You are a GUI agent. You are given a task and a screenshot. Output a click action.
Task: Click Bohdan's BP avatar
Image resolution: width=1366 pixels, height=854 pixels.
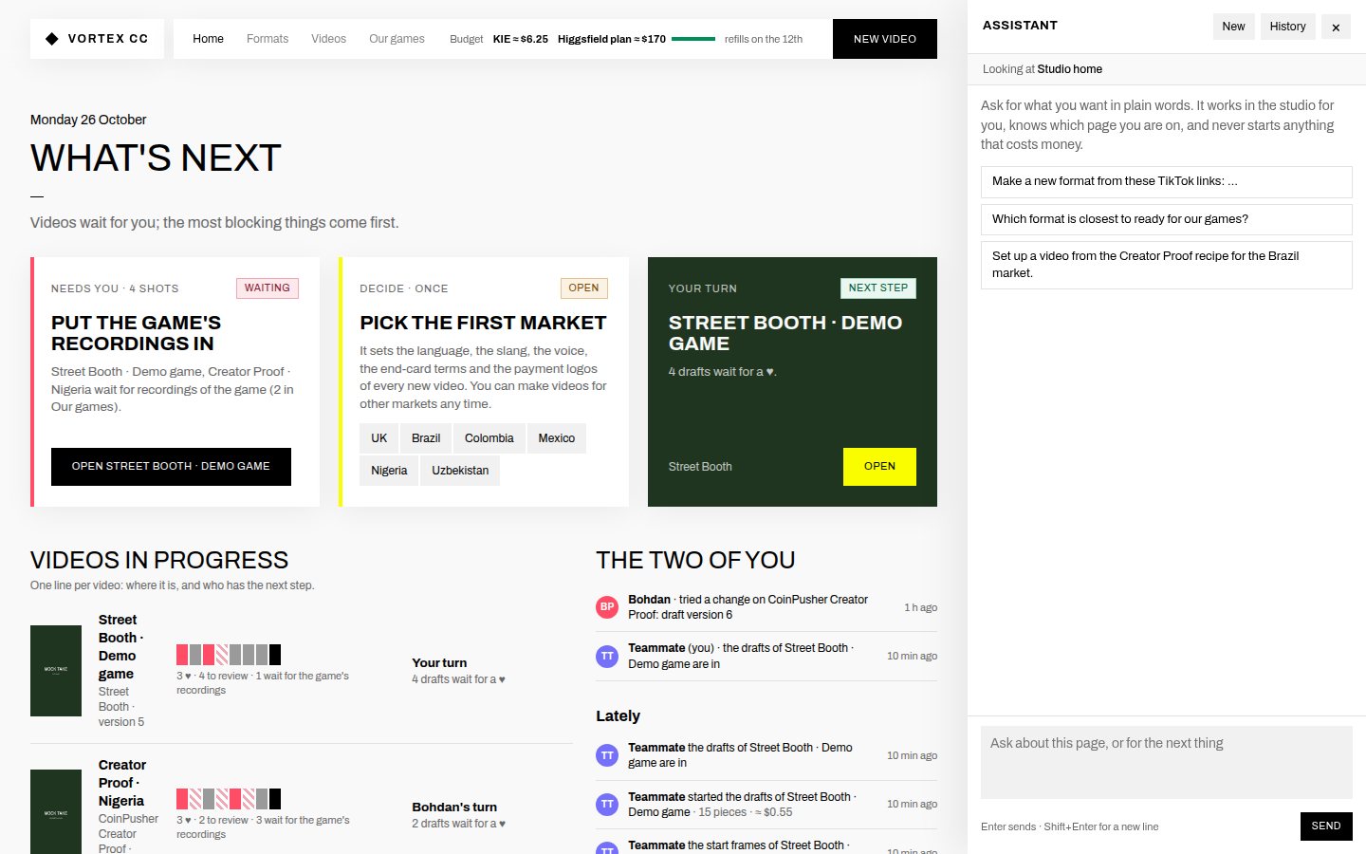[x=607, y=607]
